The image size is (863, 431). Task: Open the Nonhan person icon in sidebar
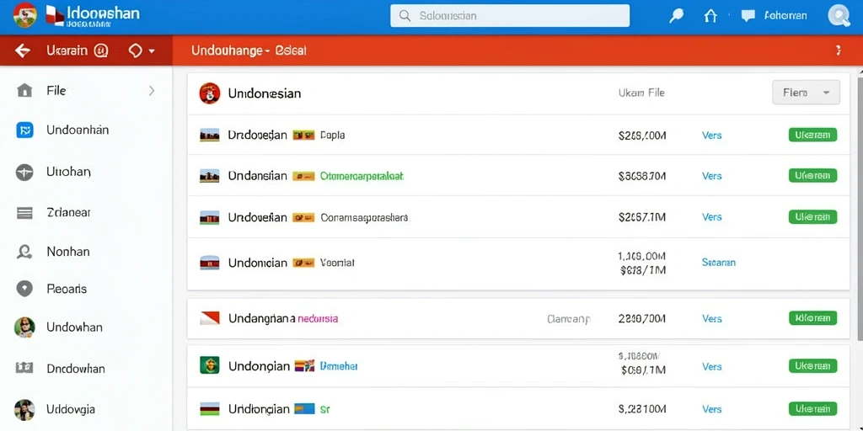click(24, 253)
